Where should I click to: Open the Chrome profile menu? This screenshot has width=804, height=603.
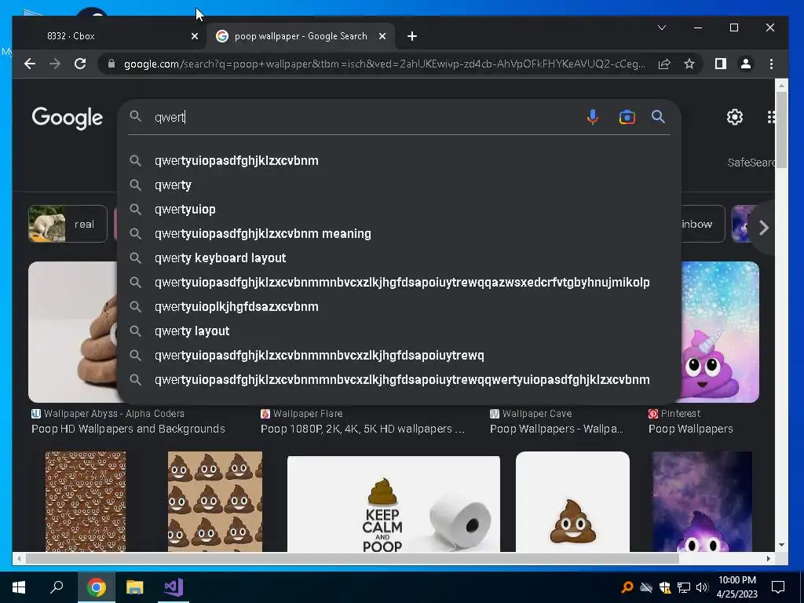tap(746, 64)
